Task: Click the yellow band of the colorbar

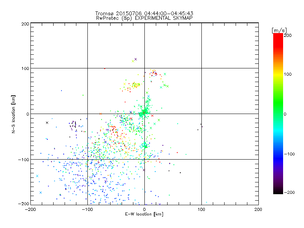Action: [278, 74]
